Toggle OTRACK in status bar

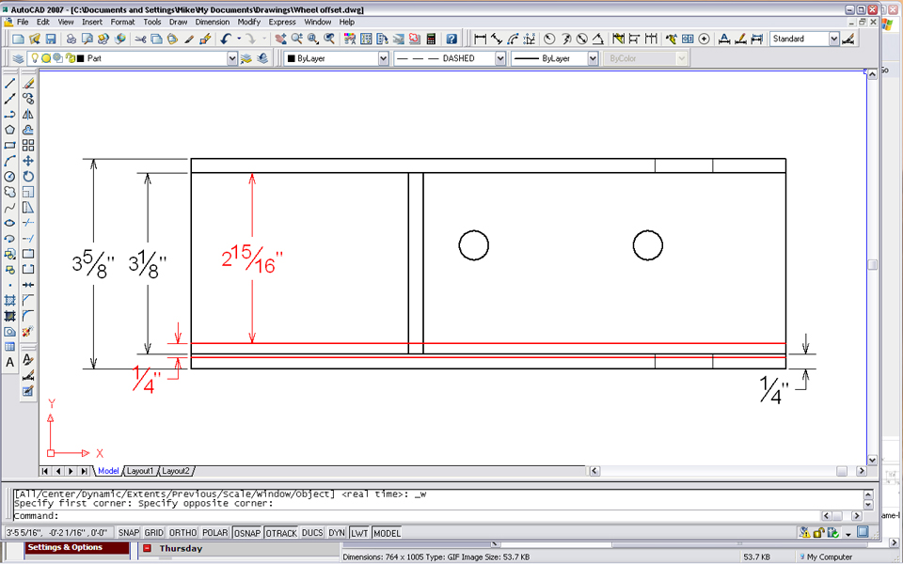[x=281, y=533]
